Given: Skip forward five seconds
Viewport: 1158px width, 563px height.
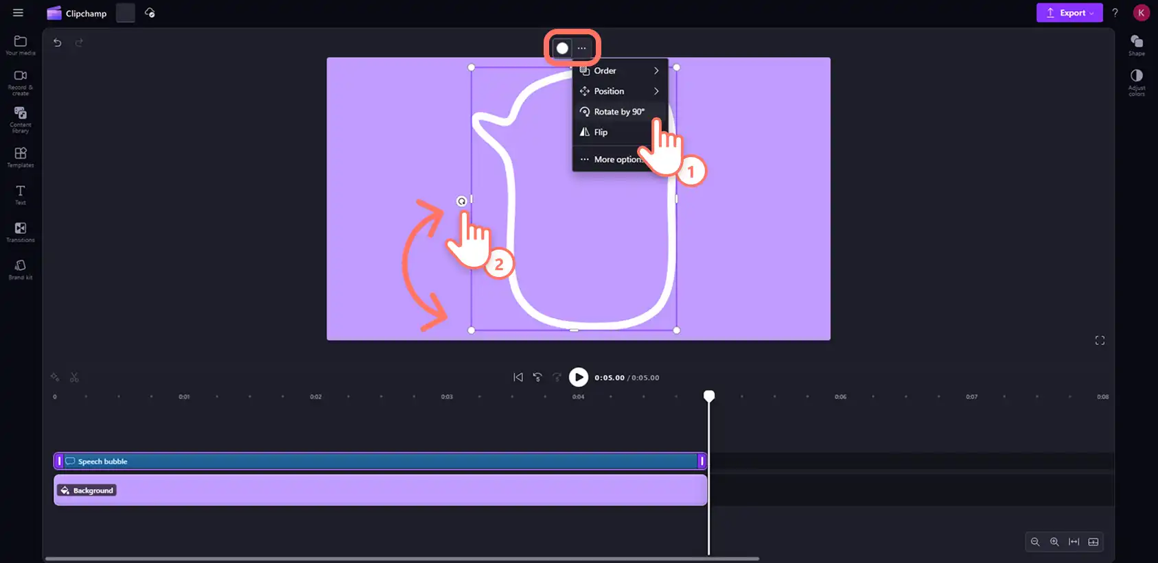Looking at the screenshot, I should click(557, 377).
